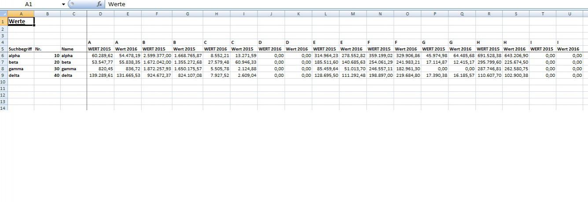Viewport: 588px width, 202px height.
Task: Click the formula bar containing Werte
Action: [x=346, y=4]
